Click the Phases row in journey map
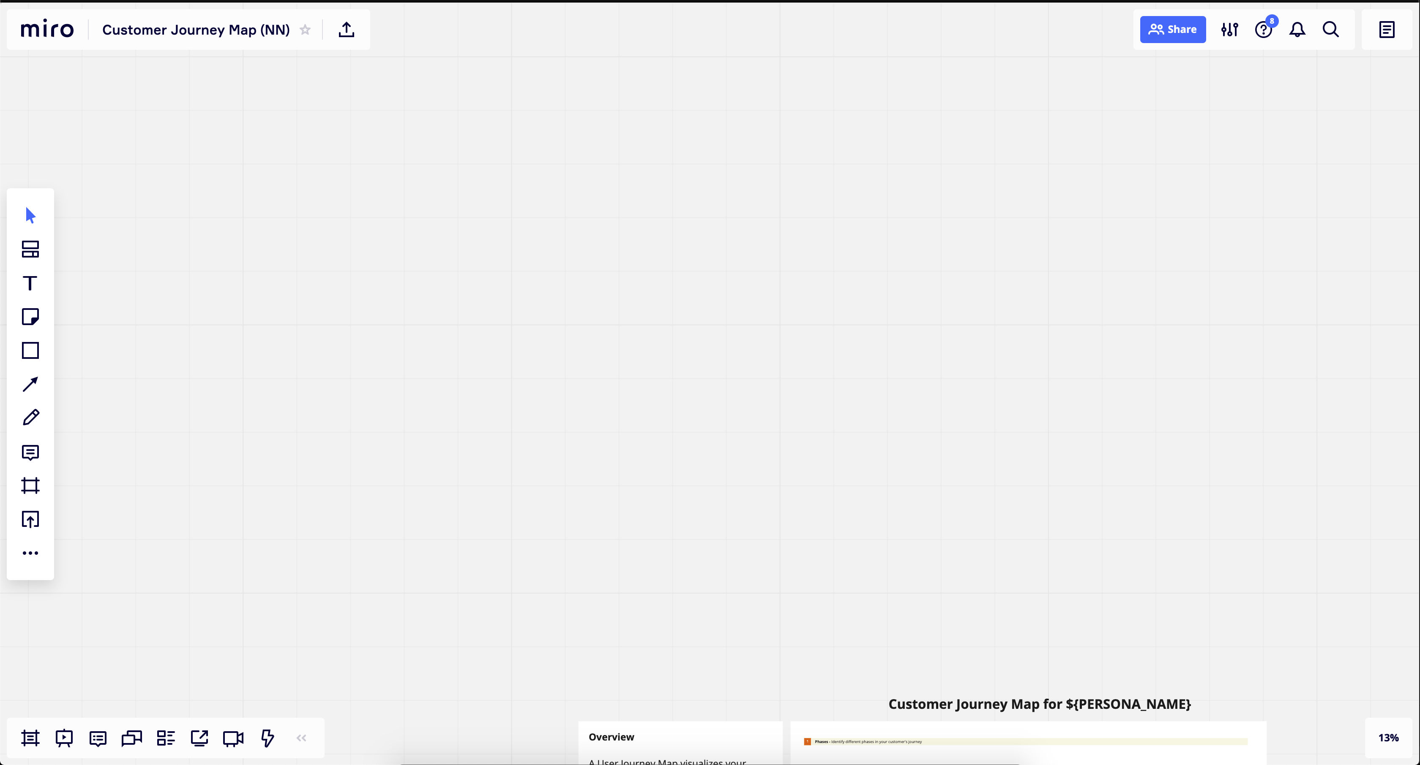This screenshot has height=765, width=1420. pyautogui.click(x=1026, y=742)
